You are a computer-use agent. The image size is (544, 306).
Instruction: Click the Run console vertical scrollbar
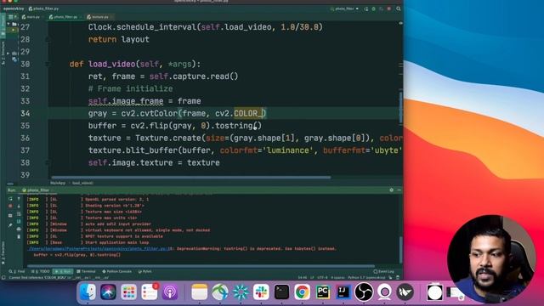click(400, 250)
